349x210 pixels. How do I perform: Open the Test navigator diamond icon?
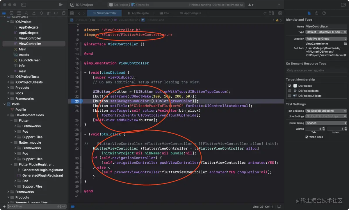41,13
